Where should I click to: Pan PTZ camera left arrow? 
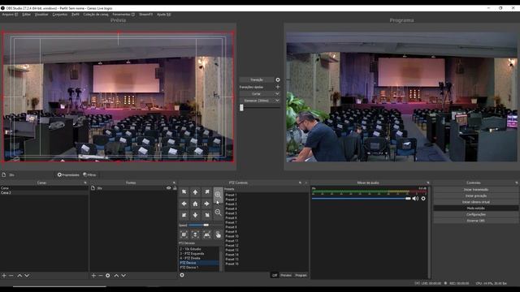tap(184, 204)
